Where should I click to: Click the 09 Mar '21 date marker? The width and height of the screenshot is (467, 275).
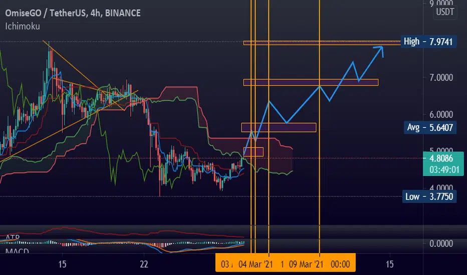(x=306, y=264)
